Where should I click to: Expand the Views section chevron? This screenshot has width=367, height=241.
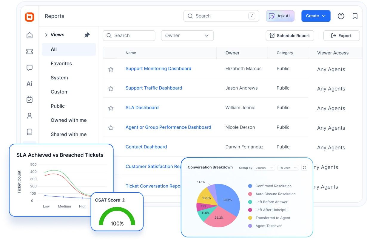pos(46,35)
